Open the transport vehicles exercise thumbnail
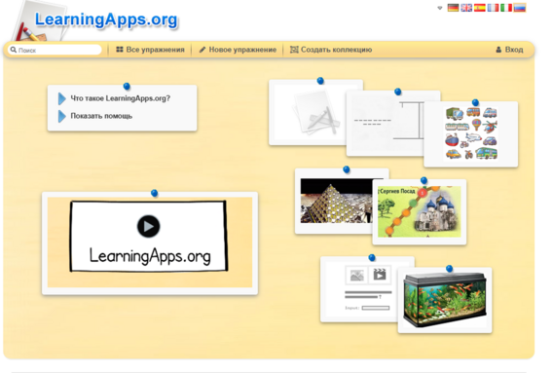This screenshot has width=553, height=373. (471, 133)
